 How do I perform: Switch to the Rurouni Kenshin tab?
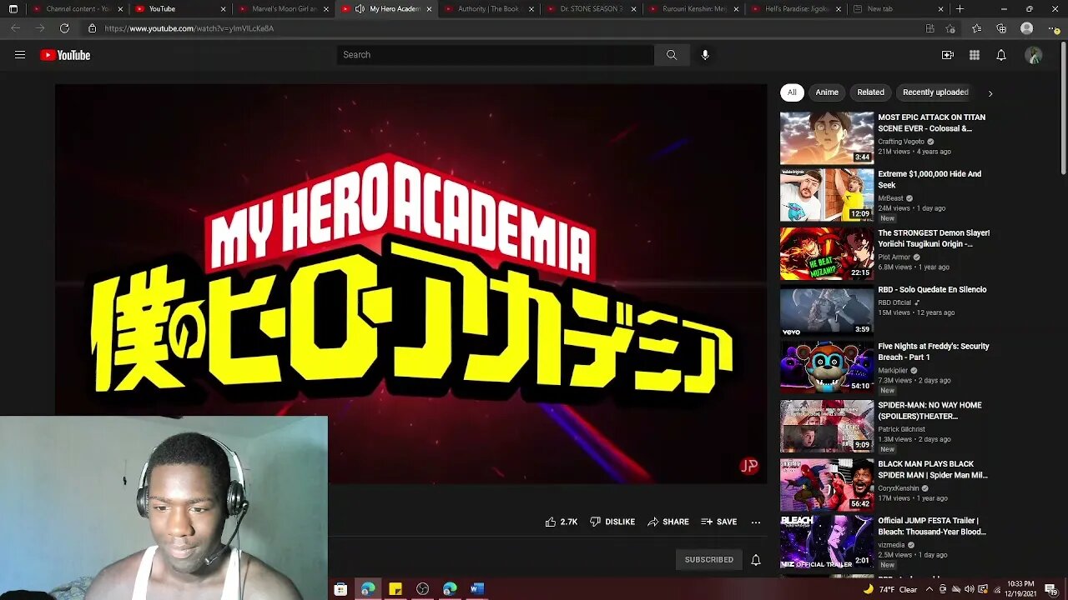[693, 9]
